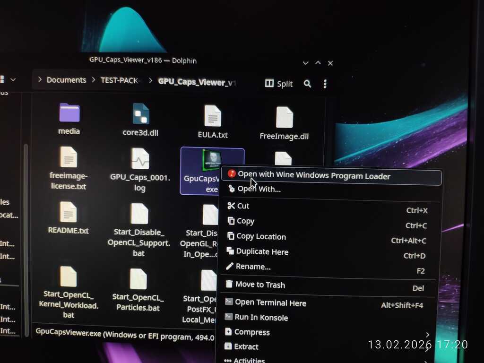Choose Extract from context menu

click(246, 346)
